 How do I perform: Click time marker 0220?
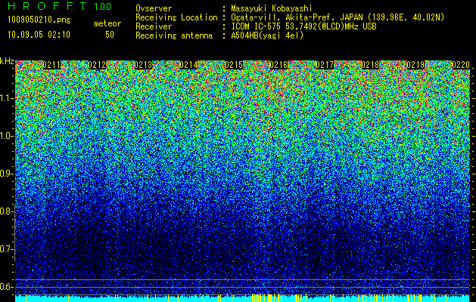tap(461, 65)
